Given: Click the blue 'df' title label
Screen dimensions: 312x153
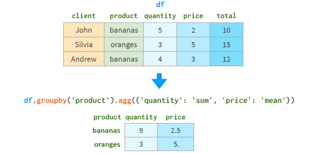Looking at the screenshot, I should point(160,5).
